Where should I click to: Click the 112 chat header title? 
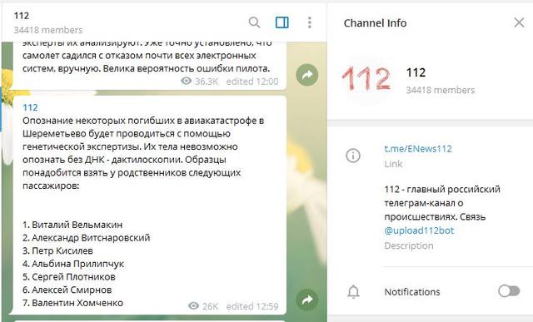pos(21,16)
